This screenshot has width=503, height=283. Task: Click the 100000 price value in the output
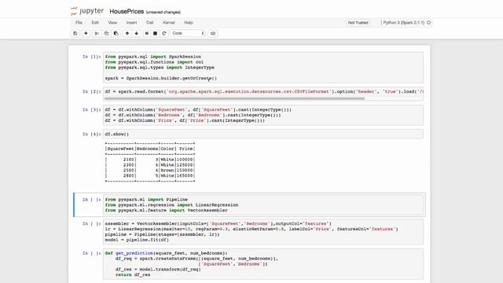(x=185, y=160)
